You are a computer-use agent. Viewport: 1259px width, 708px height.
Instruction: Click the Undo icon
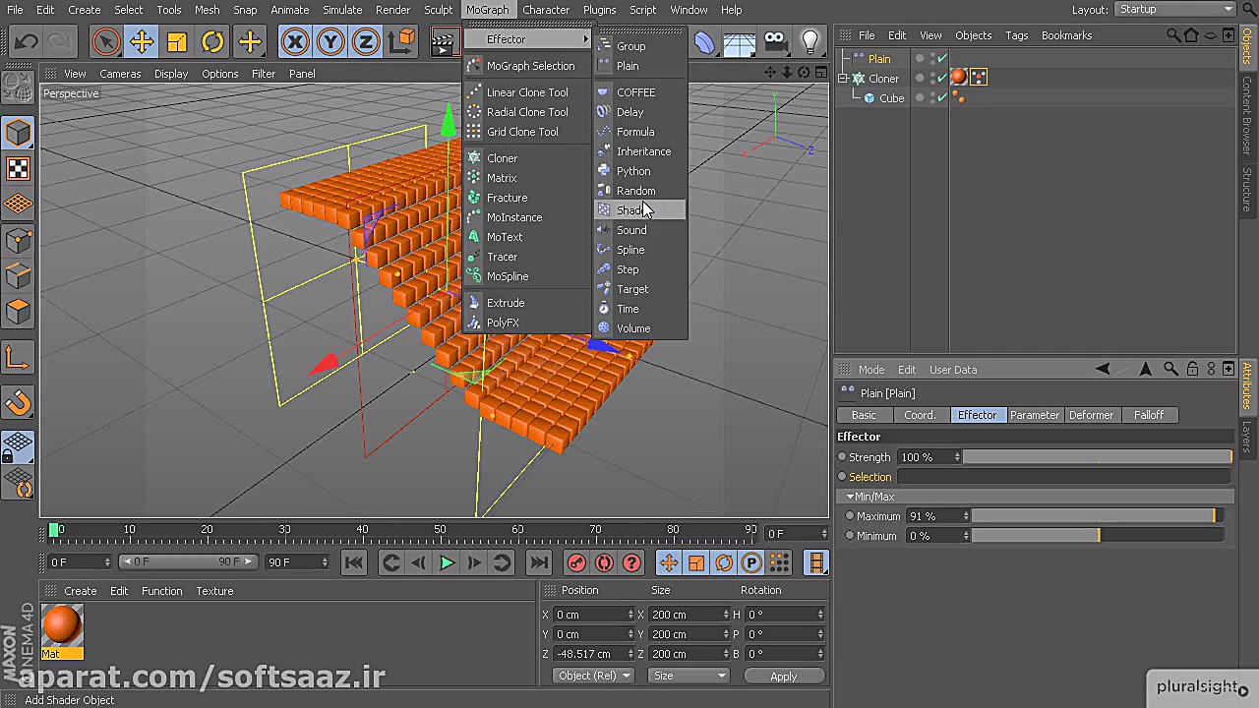[x=26, y=41]
